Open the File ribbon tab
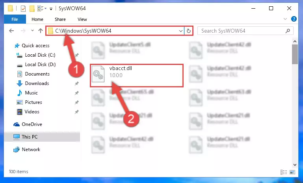The width and height of the screenshot is (303, 183). click(15, 19)
